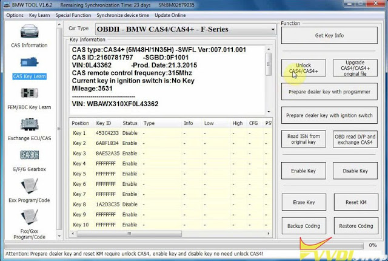Open the Exx Program/Code icon
The height and width of the screenshot is (261, 388).
coord(29,186)
